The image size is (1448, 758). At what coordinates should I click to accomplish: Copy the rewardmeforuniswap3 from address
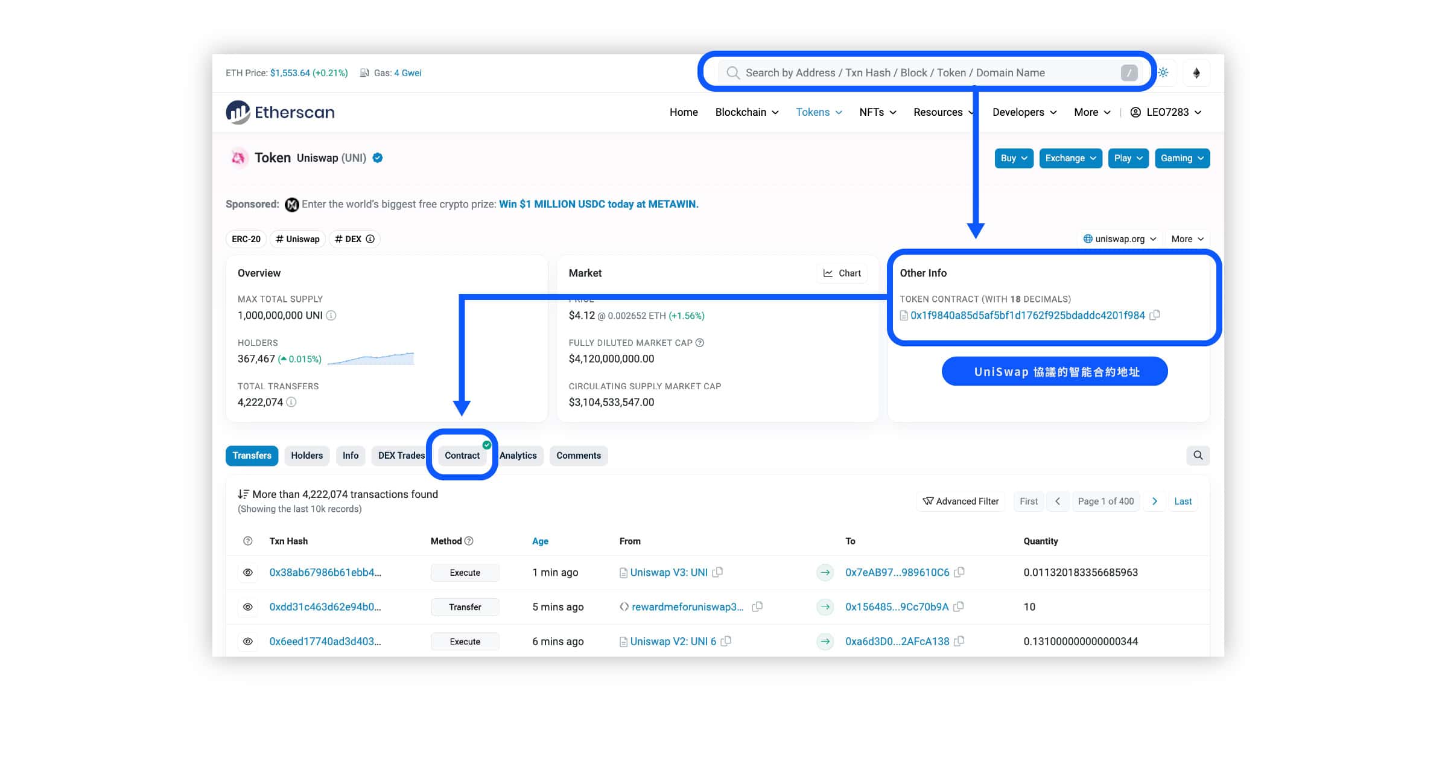(x=757, y=607)
